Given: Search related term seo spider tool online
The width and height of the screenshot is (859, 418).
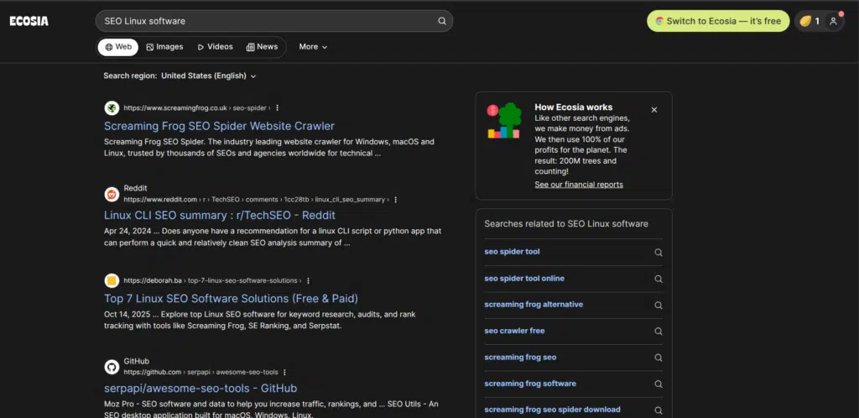Looking at the screenshot, I should point(523,279).
